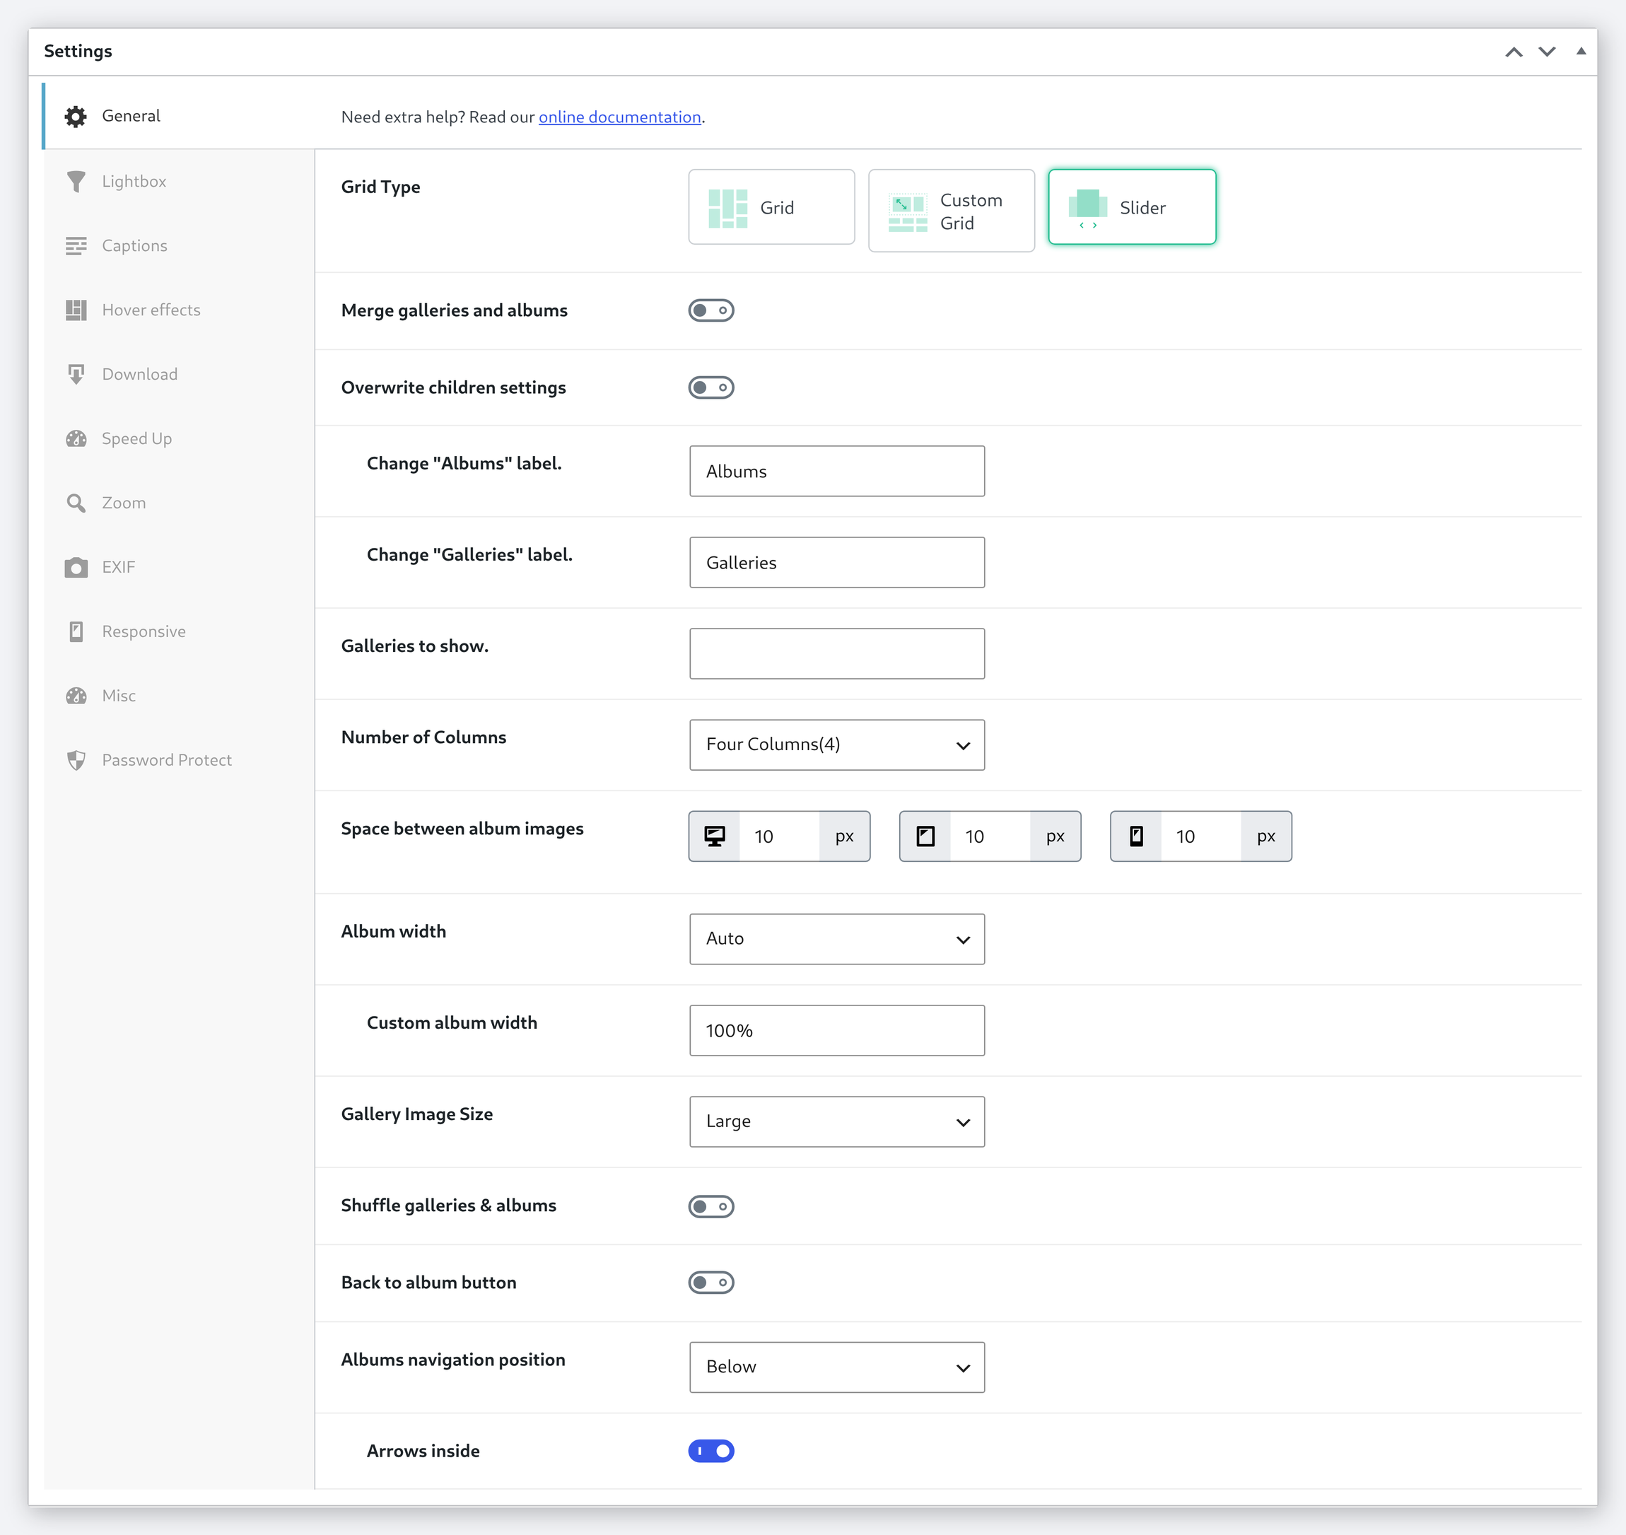Click the Grid Type label
This screenshot has width=1626, height=1535.
coord(380,187)
